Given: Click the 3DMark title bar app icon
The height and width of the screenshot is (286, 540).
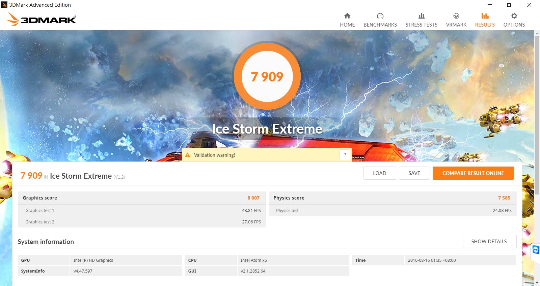Looking at the screenshot, I should click(4, 5).
